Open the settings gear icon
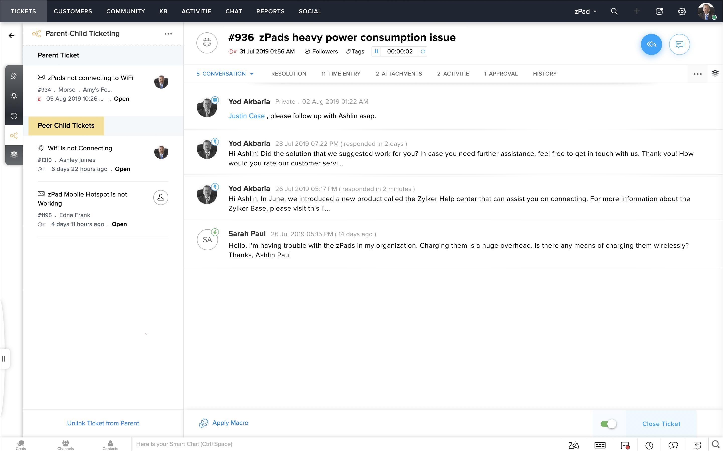This screenshot has height=451, width=723. (x=682, y=11)
